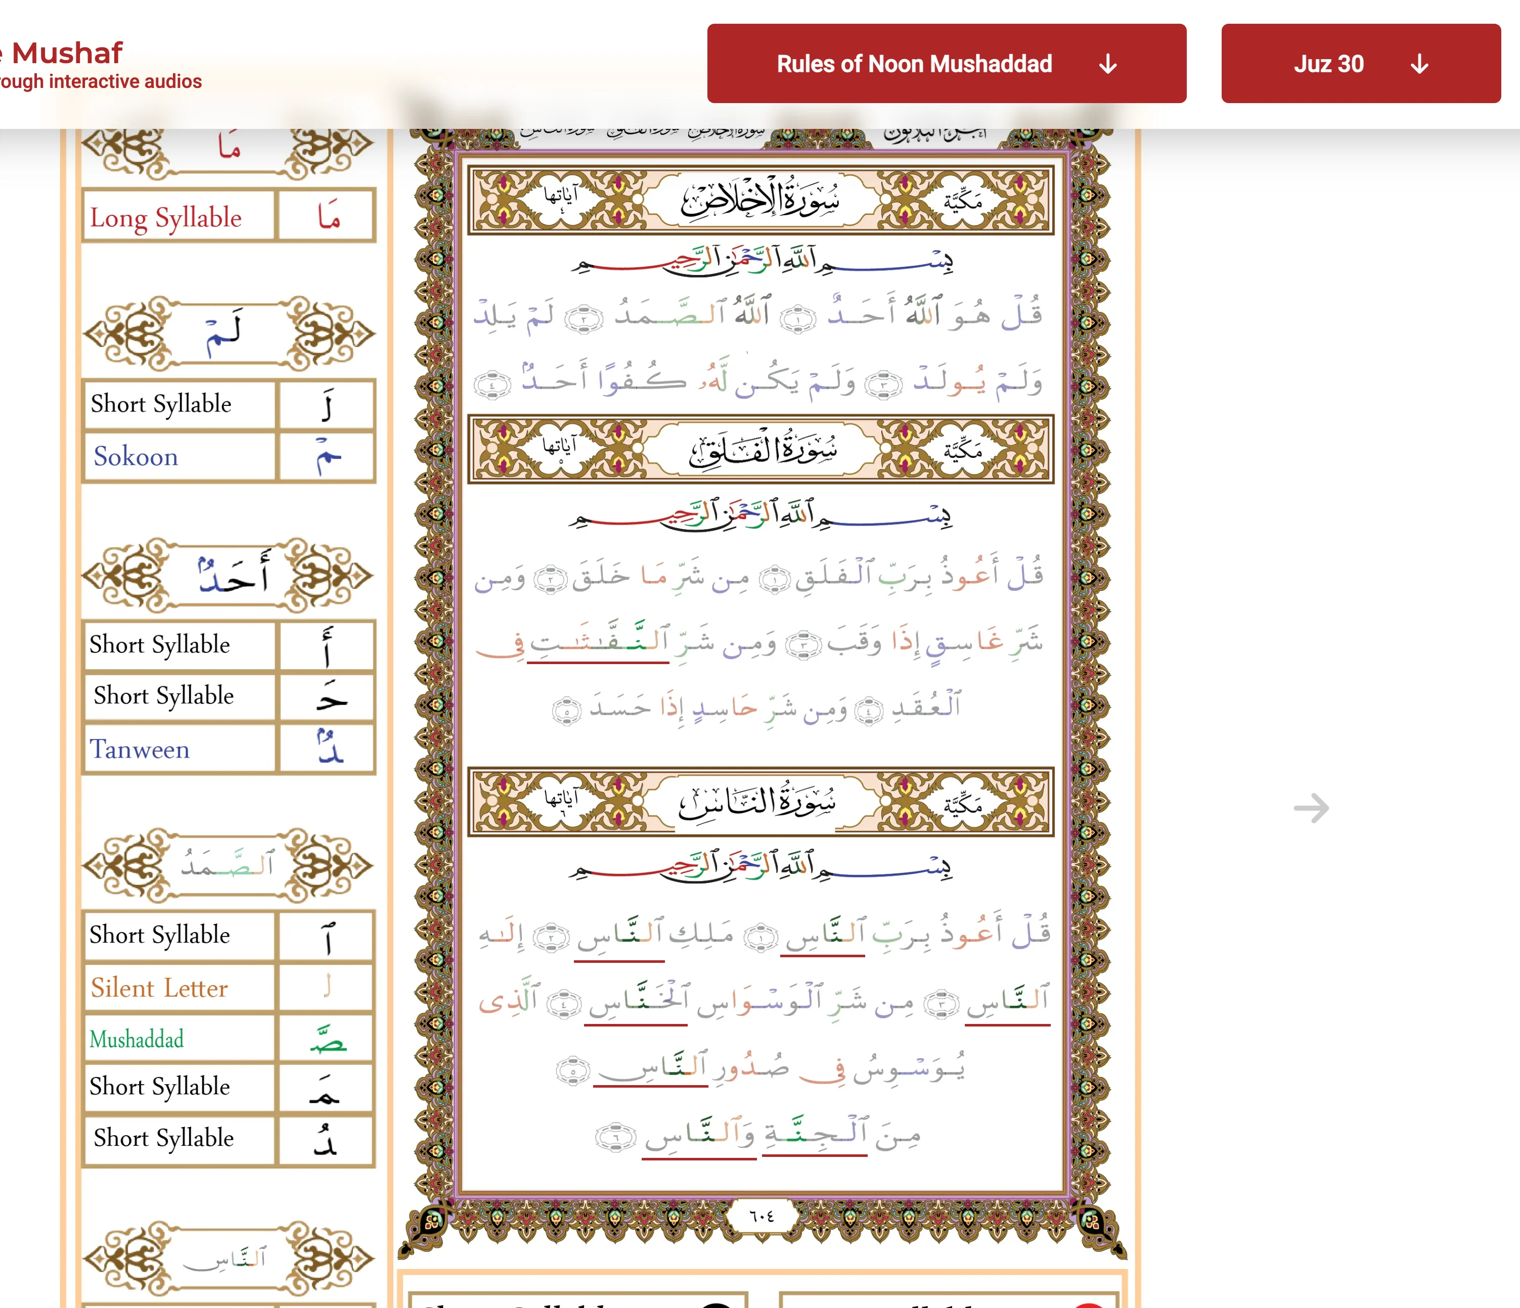Click the word header أَحَدٌ in sidebar

pos(228,576)
